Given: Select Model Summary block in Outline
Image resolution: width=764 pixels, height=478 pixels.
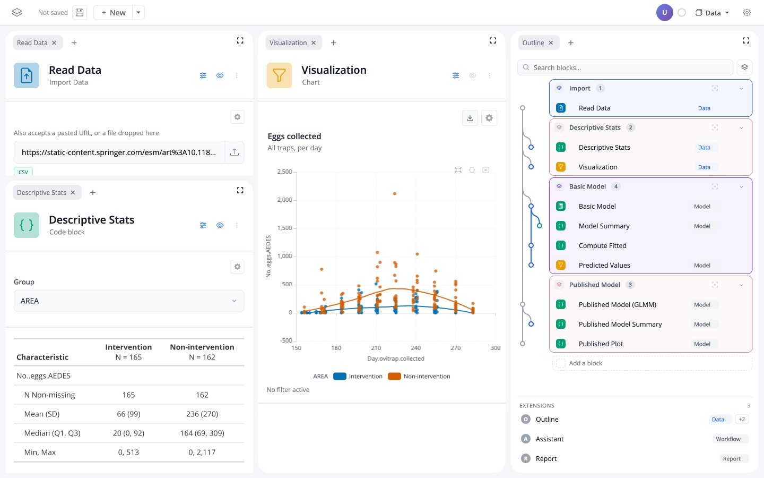Looking at the screenshot, I should coord(650,226).
